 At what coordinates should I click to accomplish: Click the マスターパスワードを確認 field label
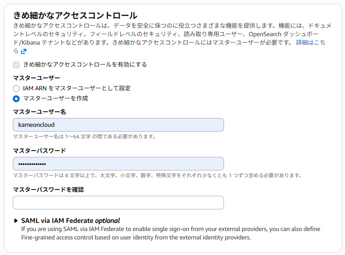[x=48, y=189]
